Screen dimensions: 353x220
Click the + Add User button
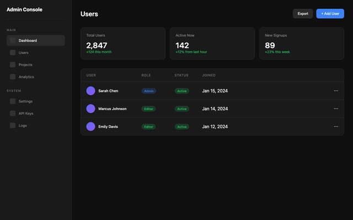click(330, 14)
